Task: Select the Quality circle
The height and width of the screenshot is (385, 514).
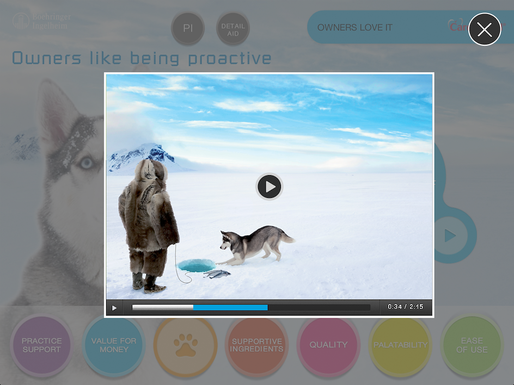Action: 328,345
